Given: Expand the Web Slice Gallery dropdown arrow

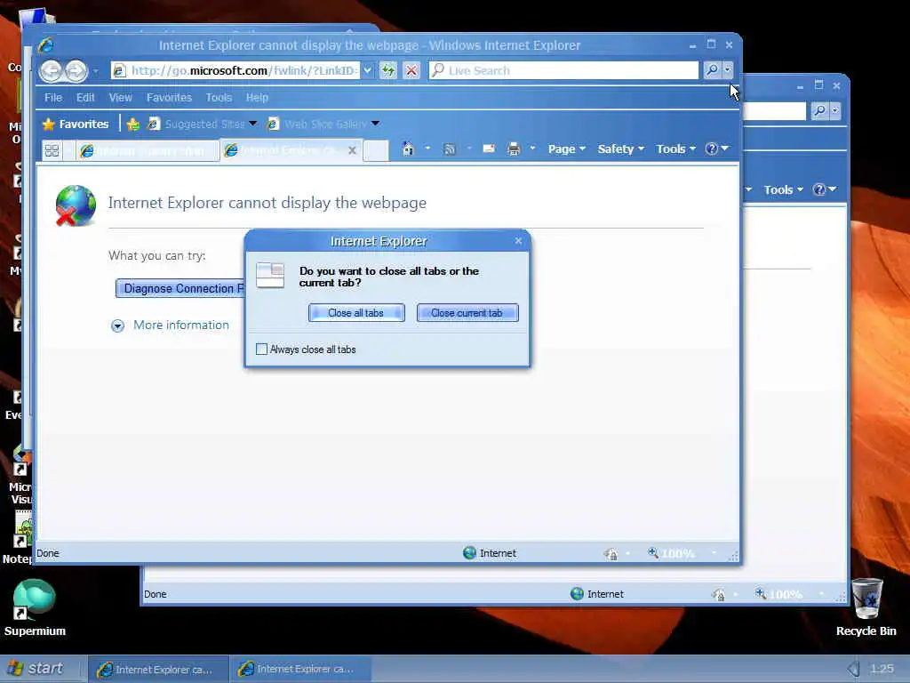Looking at the screenshot, I should [376, 124].
